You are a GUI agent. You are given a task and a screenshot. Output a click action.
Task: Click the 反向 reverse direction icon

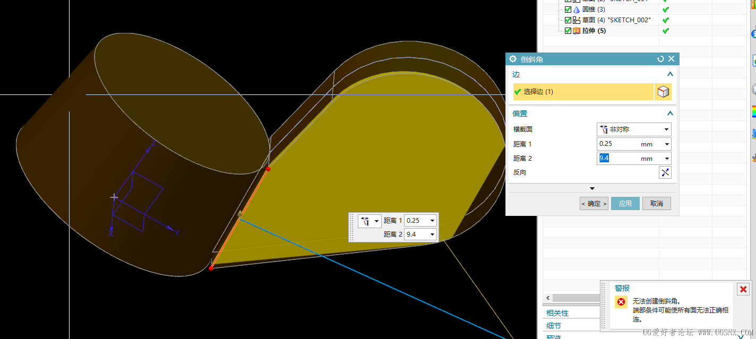665,172
